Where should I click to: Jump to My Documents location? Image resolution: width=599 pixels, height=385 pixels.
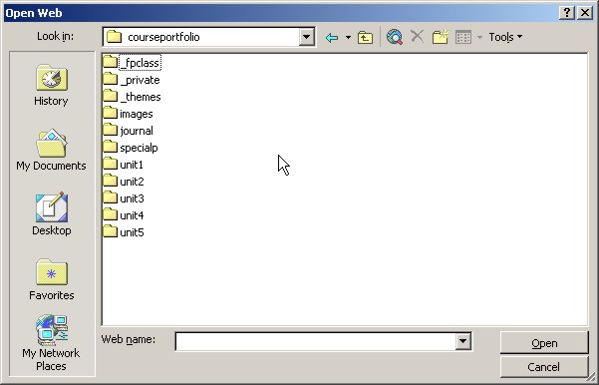(51, 150)
